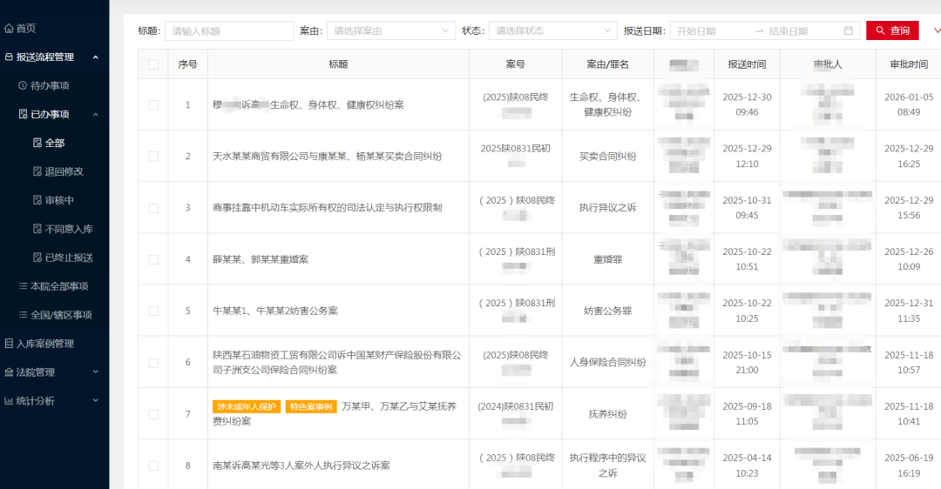Expand the red chevron next to 查询
941x489 pixels.
click(936, 30)
